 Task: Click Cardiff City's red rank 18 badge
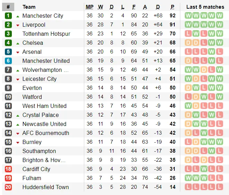point(8,169)
